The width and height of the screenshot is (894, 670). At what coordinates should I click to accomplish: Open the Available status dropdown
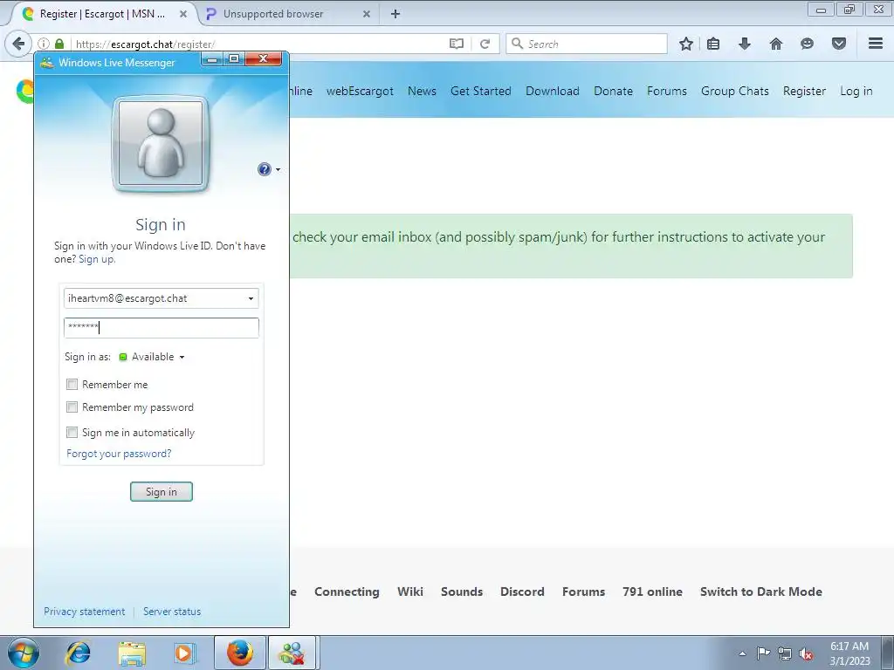click(152, 357)
